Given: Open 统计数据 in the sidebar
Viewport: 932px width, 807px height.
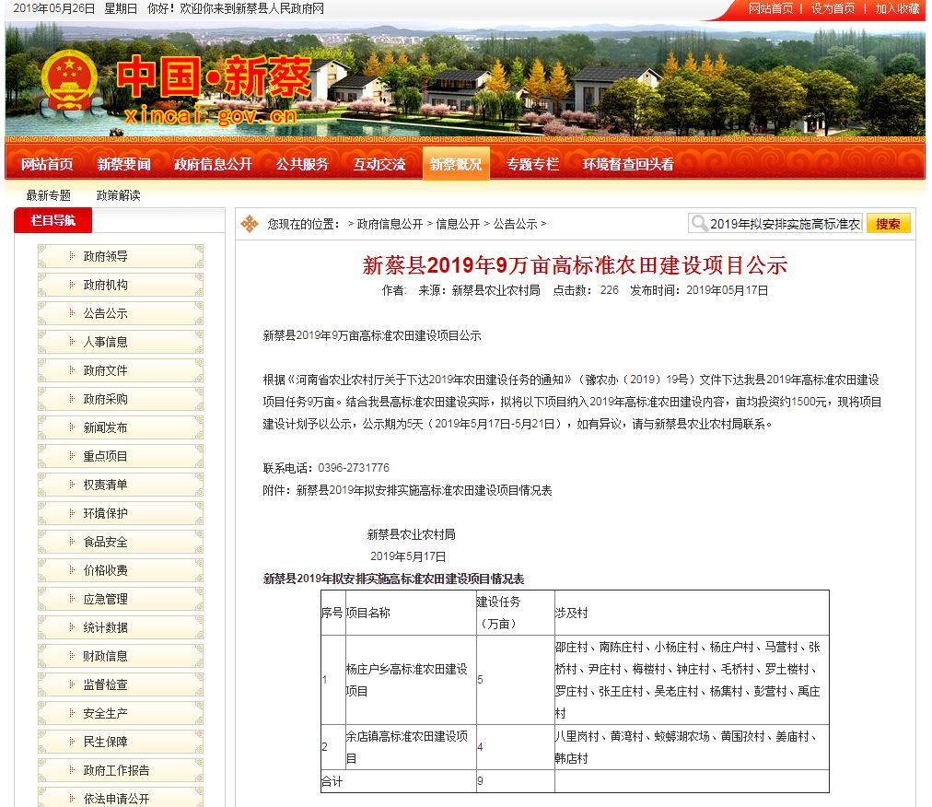Looking at the screenshot, I should point(121,627).
